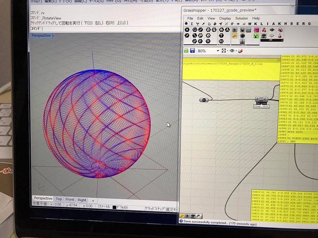This screenshot has height=238, width=318.
Task: Save the Grasshopper document with floppy icon
Action: (x=192, y=51)
